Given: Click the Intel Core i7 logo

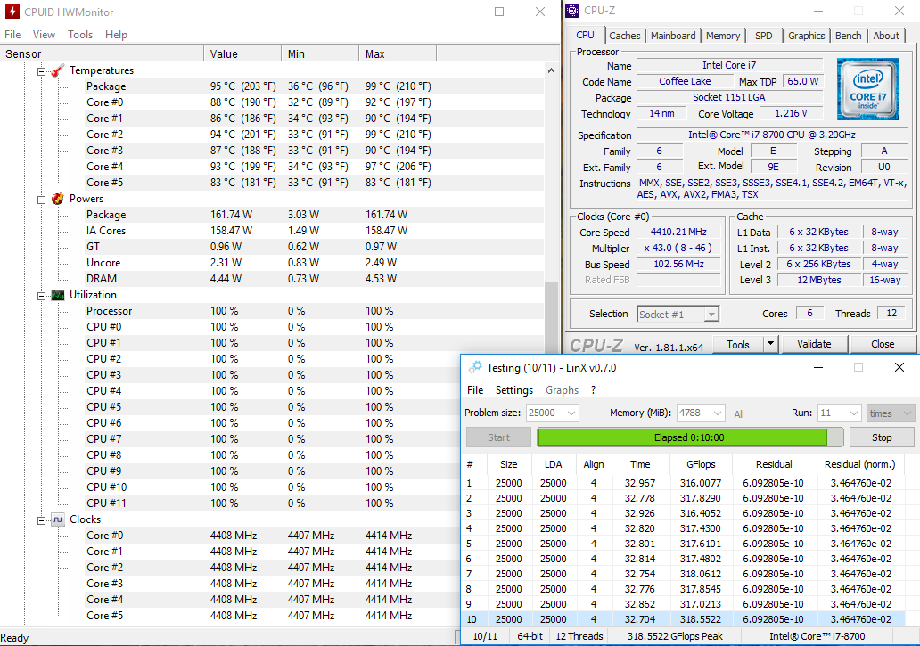Looking at the screenshot, I should (867, 88).
